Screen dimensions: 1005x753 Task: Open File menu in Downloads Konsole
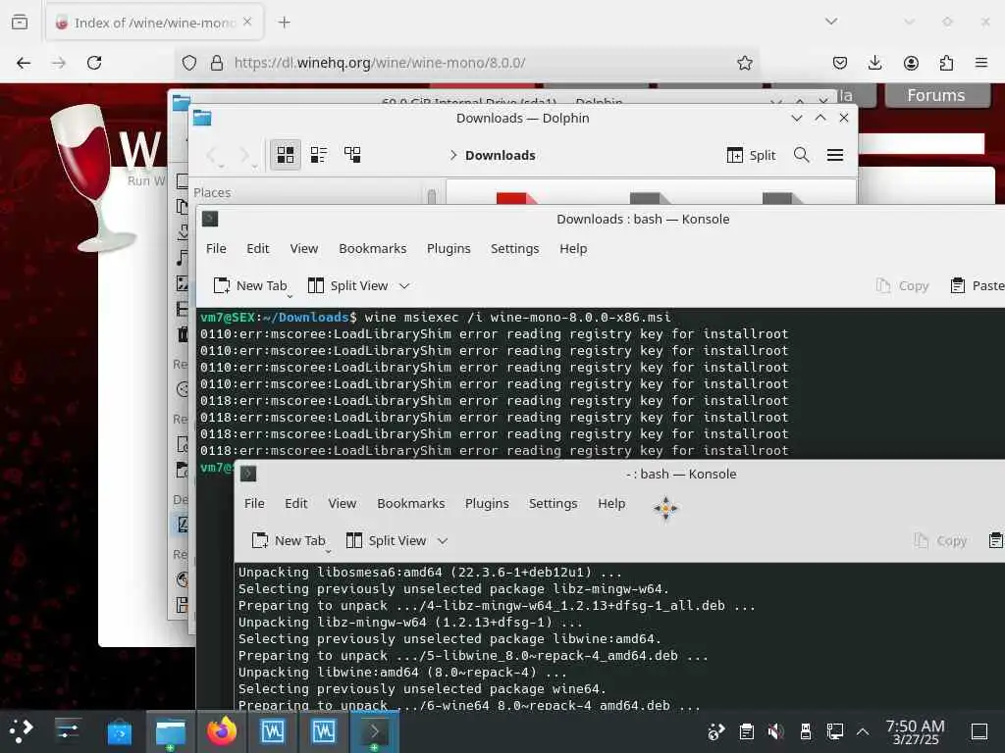(x=216, y=248)
